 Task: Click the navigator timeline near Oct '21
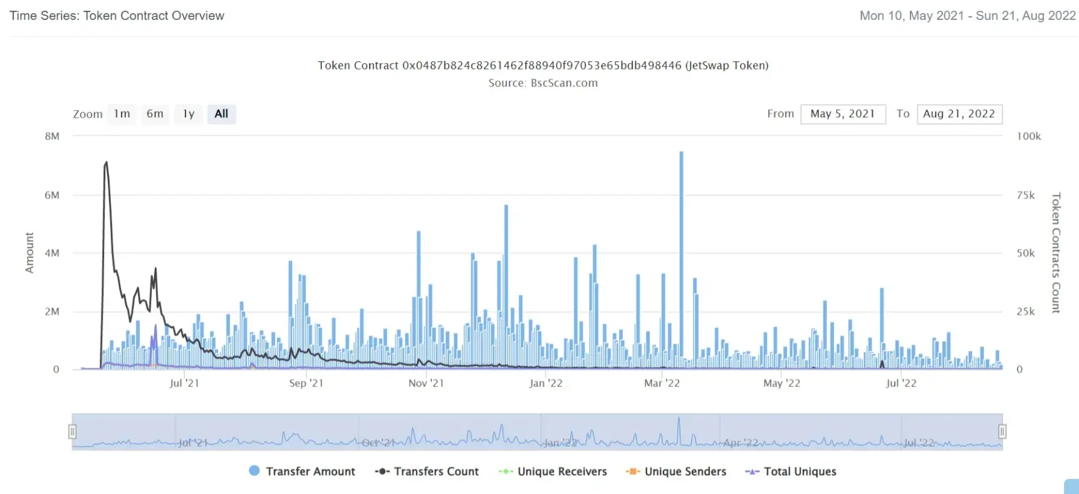378,443
